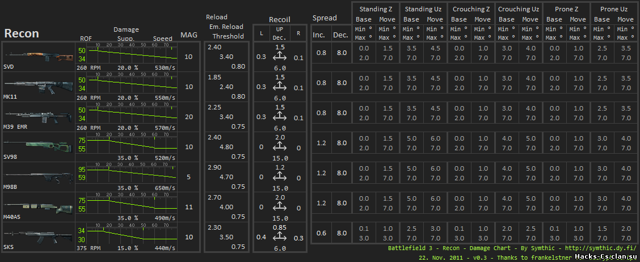Viewport: 640px width, 262px height.
Task: Click the magazine size value 5
Action: 189,177
